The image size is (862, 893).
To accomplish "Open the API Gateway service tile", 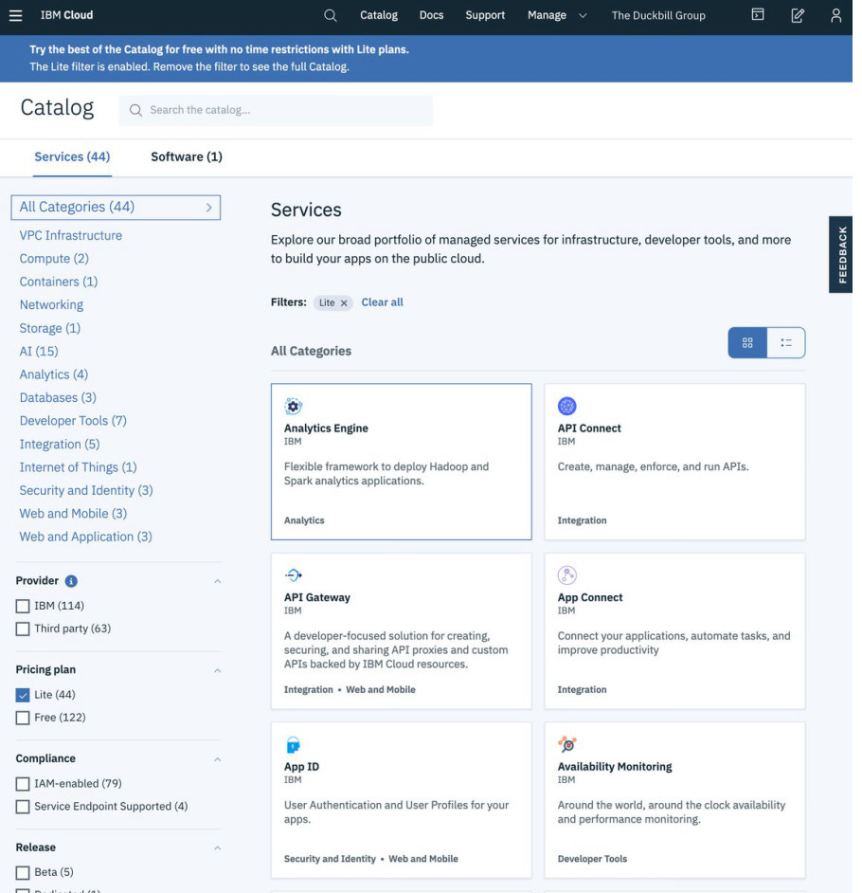I will pyautogui.click(x=402, y=631).
